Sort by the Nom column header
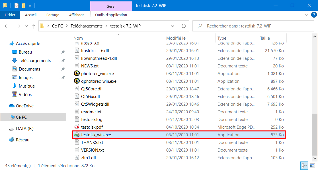This screenshot has width=318, height=170. point(78,38)
